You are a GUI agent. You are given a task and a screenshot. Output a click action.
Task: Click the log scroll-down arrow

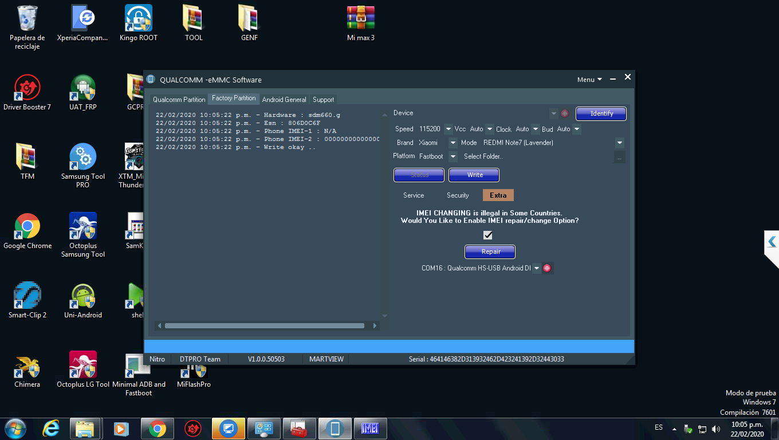384,316
